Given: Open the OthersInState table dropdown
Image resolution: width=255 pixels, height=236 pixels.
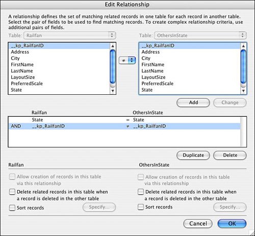Looking at the screenshot, I should pyautogui.click(x=200, y=35).
